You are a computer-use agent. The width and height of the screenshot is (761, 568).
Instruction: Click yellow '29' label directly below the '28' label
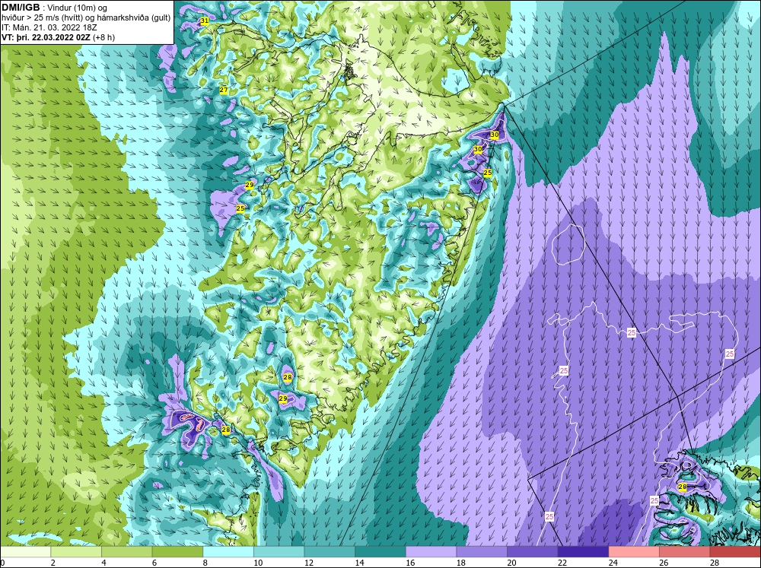click(283, 398)
